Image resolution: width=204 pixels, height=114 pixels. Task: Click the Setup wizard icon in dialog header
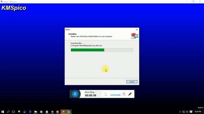coord(135,36)
